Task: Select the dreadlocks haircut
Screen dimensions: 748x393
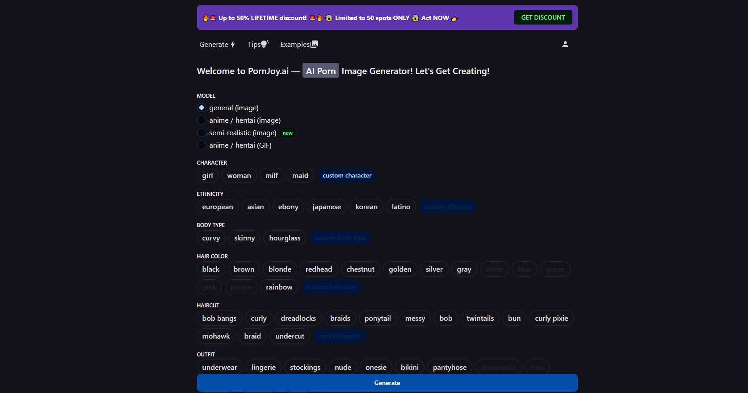Action: pyautogui.click(x=298, y=318)
